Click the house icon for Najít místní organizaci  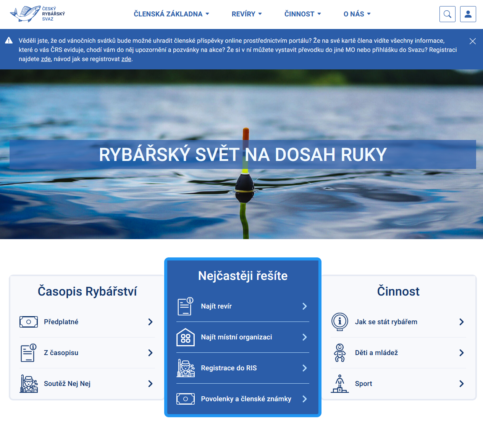(186, 337)
